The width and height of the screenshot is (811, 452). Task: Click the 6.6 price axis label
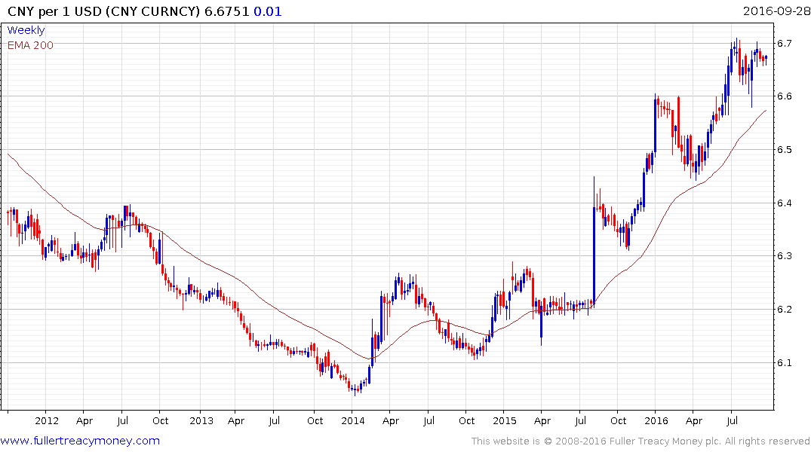(x=785, y=96)
